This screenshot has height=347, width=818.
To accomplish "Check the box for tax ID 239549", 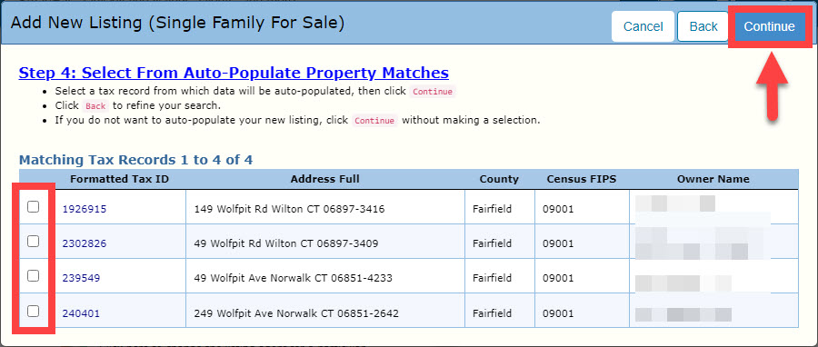I will (33, 275).
